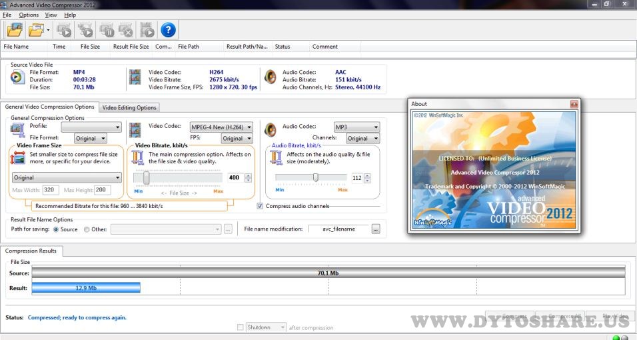Click the Max Width field
This screenshot has width=637, height=340.
51,190
